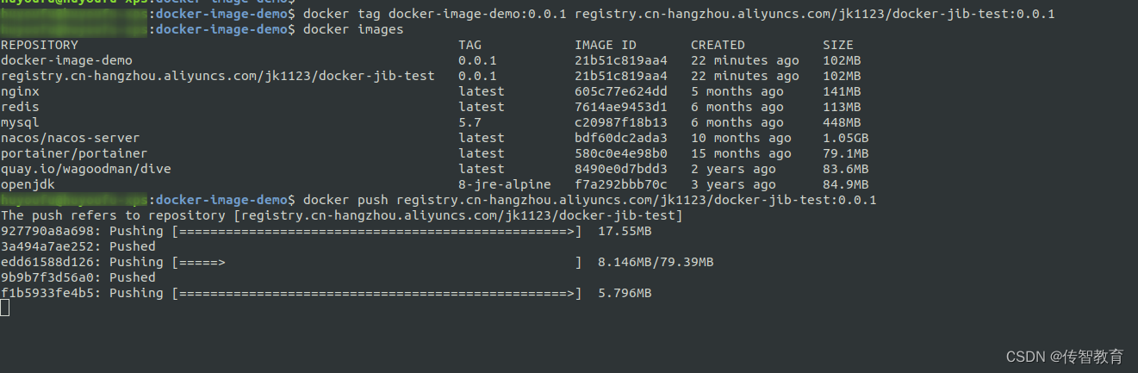This screenshot has height=373, width=1138.
Task: Select layer ID 3a494a7ae252
Action: [47, 246]
